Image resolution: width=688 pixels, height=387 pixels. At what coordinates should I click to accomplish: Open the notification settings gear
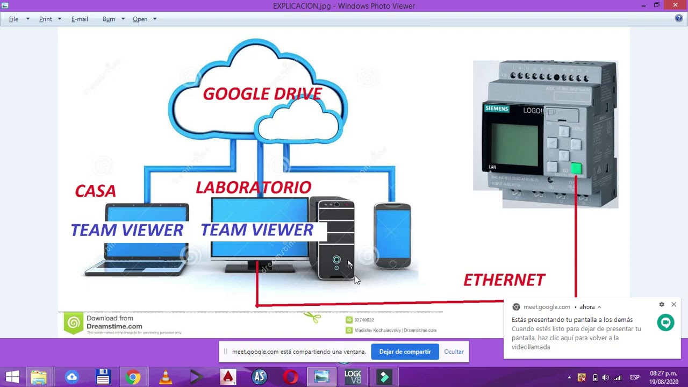coord(662,304)
